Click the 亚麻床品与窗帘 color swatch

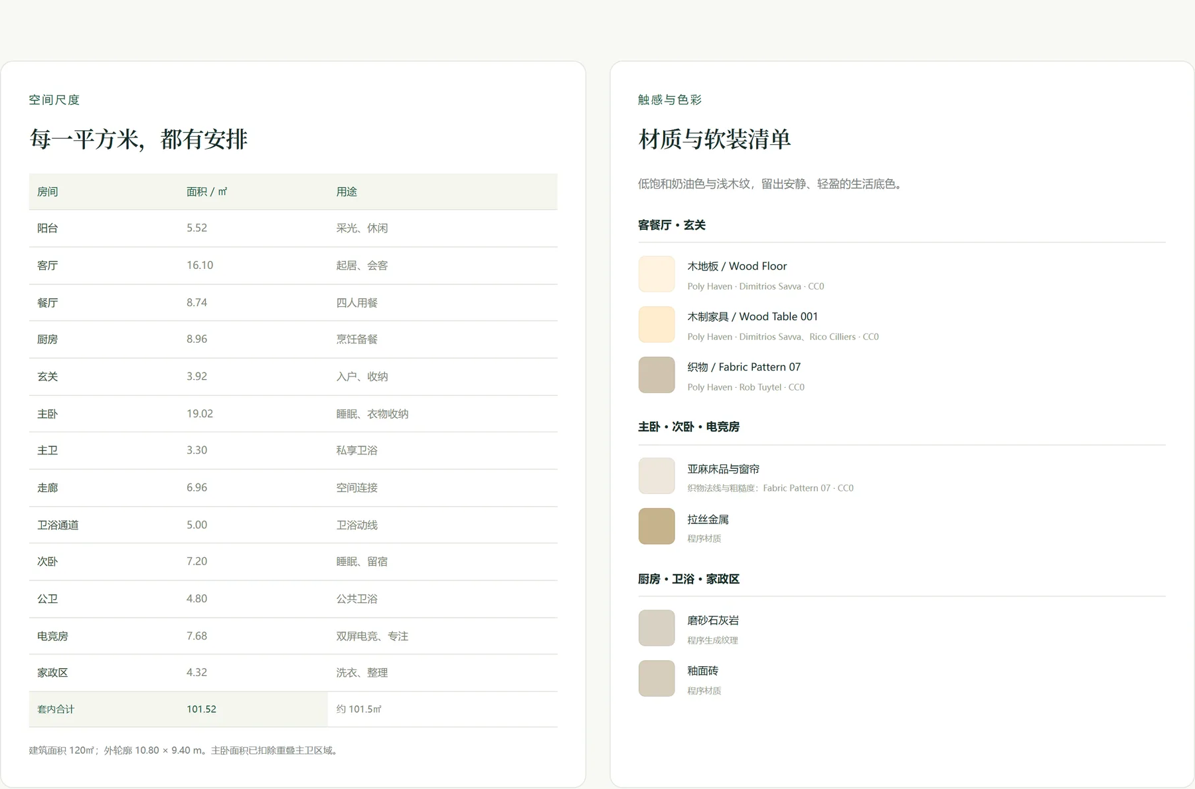coord(657,476)
